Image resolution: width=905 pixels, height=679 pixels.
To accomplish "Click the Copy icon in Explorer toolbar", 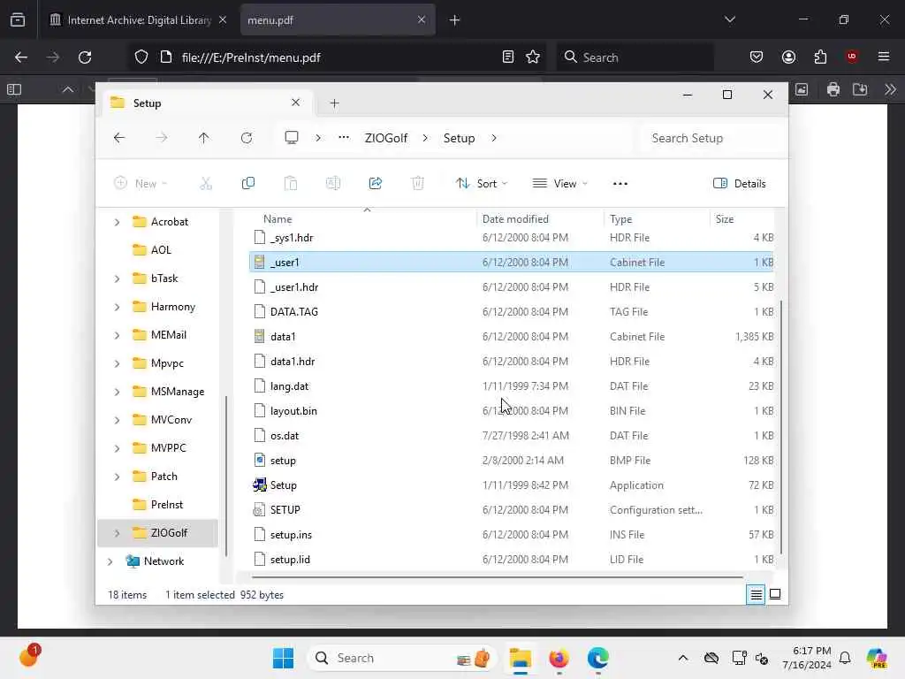I will coord(248,184).
